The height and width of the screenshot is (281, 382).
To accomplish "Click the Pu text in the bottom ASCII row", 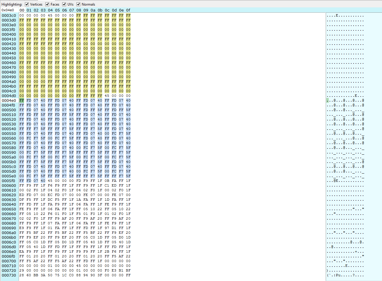I will [x=339, y=275].
